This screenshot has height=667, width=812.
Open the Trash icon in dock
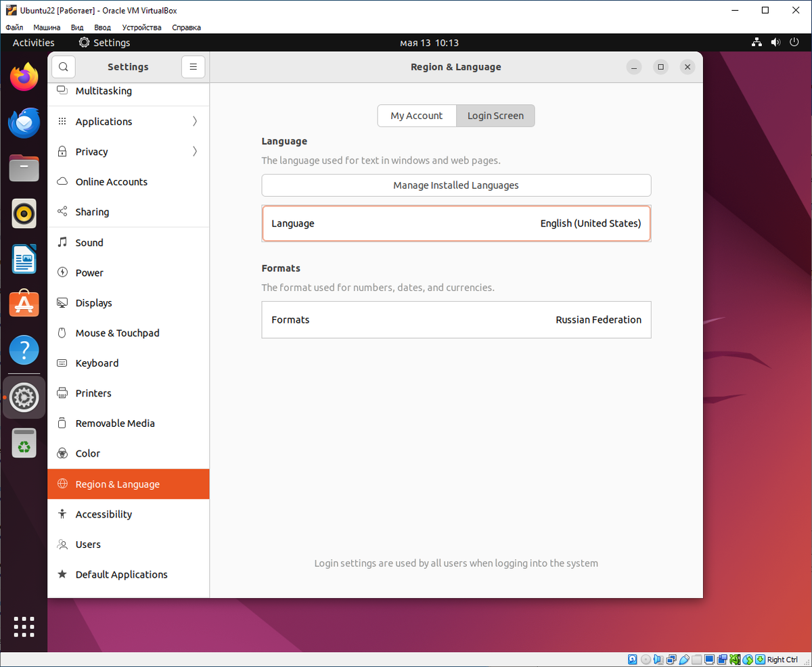[x=24, y=443]
